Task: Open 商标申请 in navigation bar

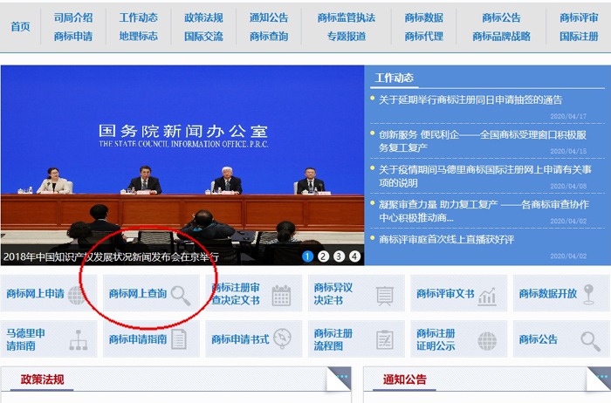Action: 73,37
